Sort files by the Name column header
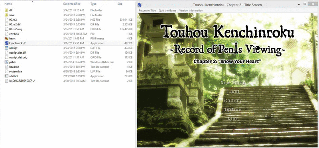The height and width of the screenshot is (148, 319). coord(8,4)
